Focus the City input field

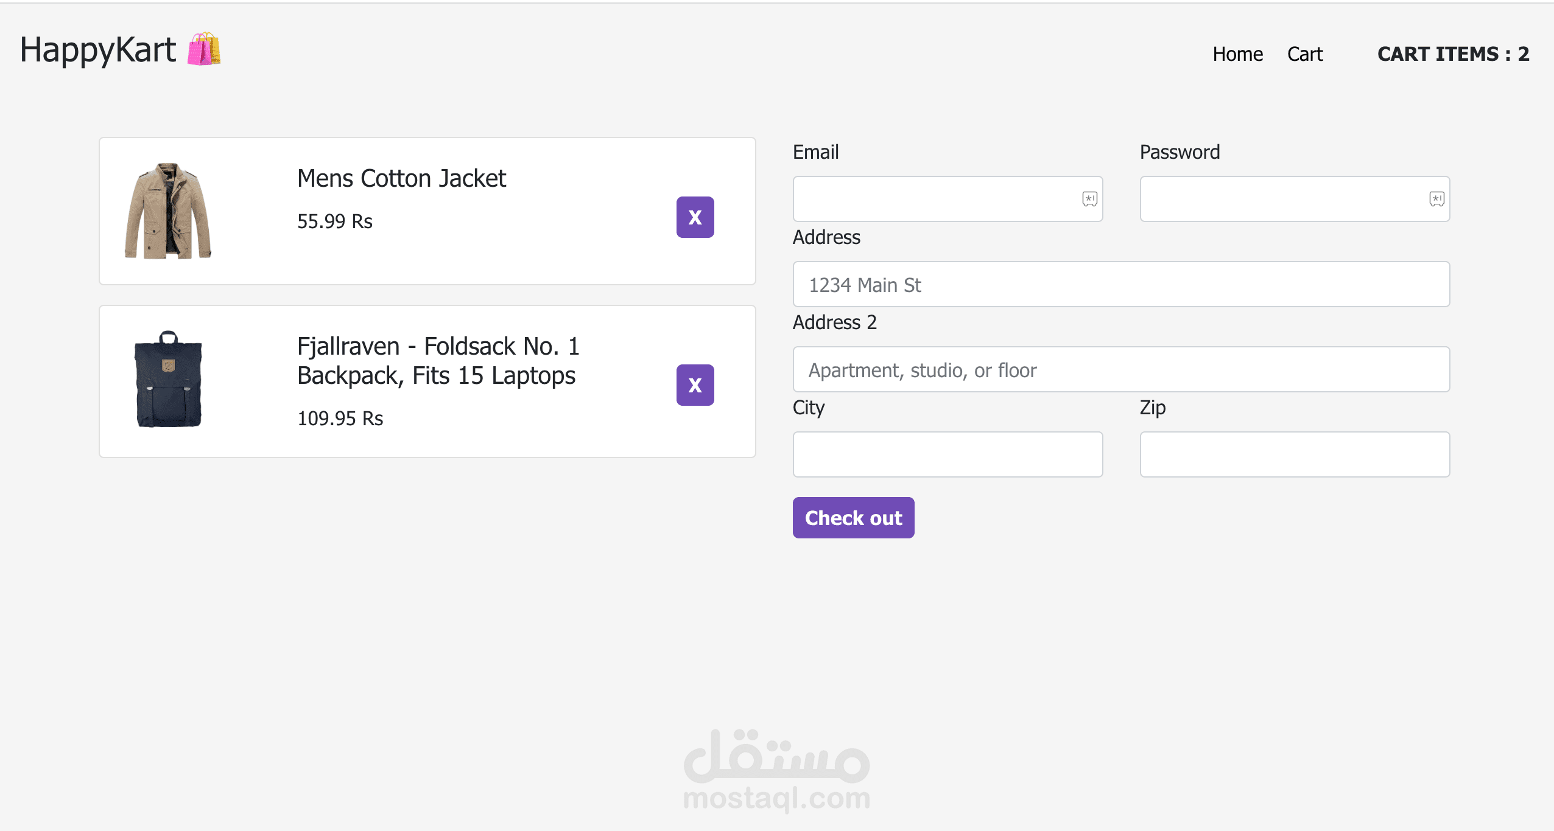[x=948, y=454]
